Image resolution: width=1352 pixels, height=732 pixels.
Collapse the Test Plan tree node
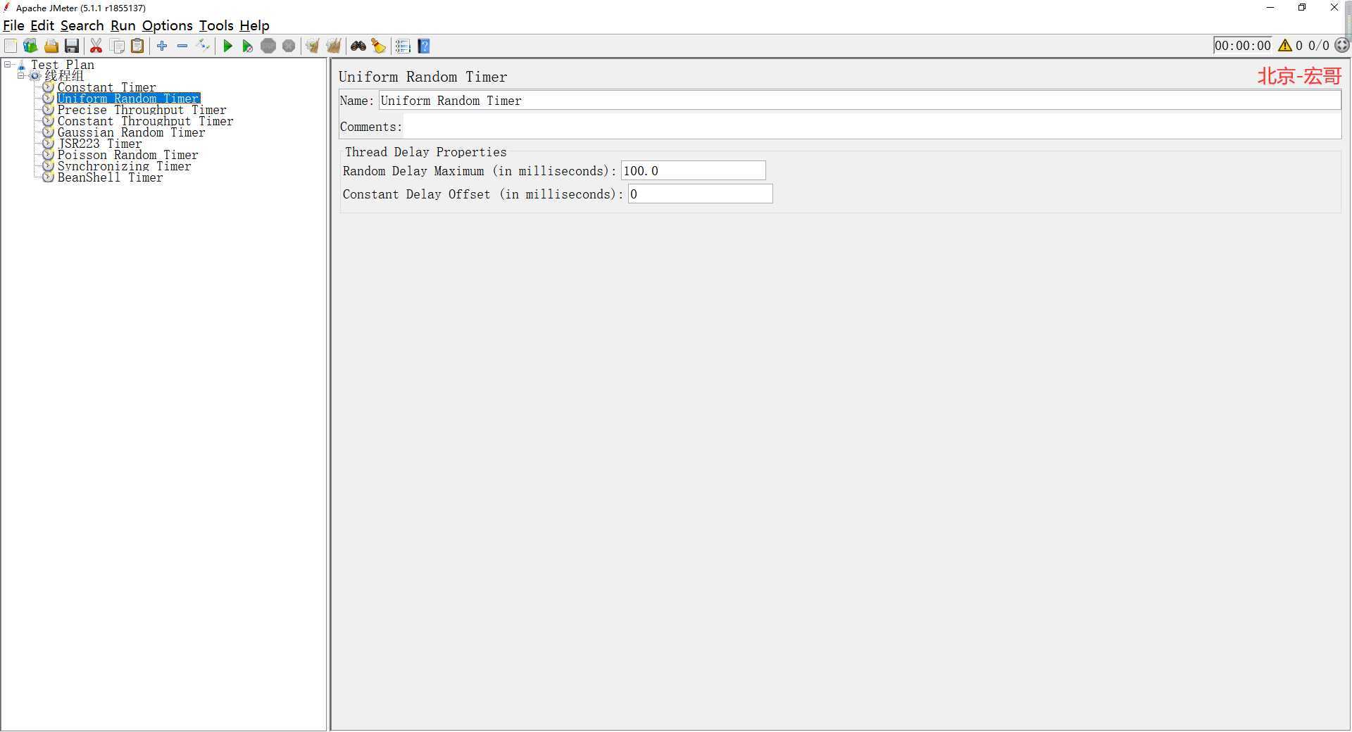pos(8,65)
